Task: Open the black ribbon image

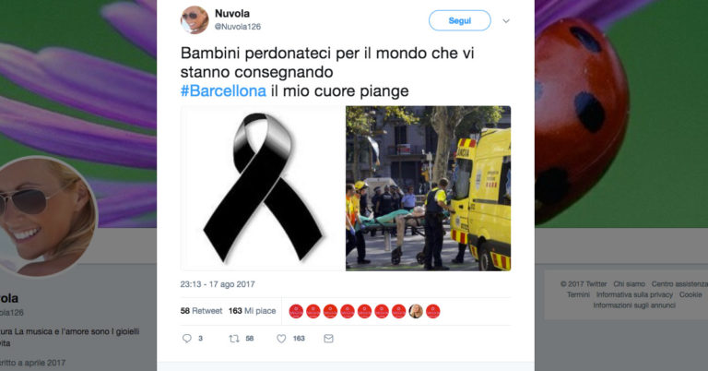Action: tap(263, 188)
